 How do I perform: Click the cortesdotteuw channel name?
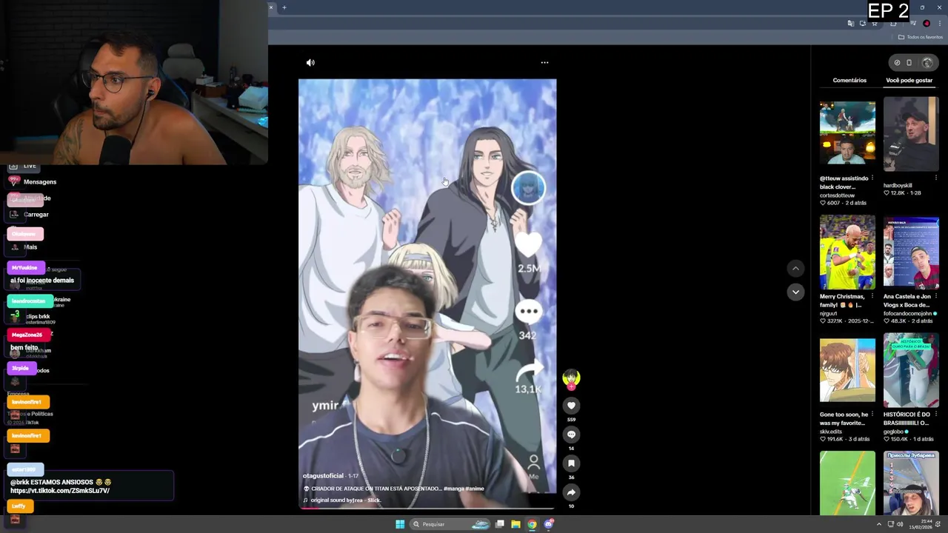pos(837,195)
